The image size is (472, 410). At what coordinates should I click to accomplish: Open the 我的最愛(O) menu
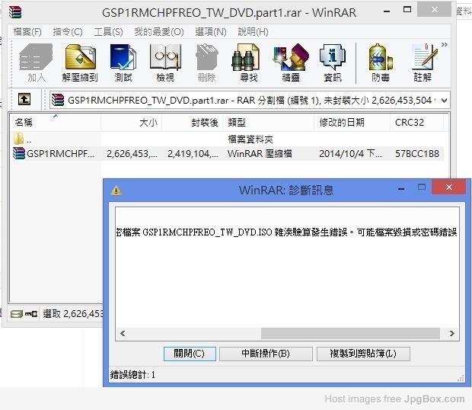tap(158, 31)
